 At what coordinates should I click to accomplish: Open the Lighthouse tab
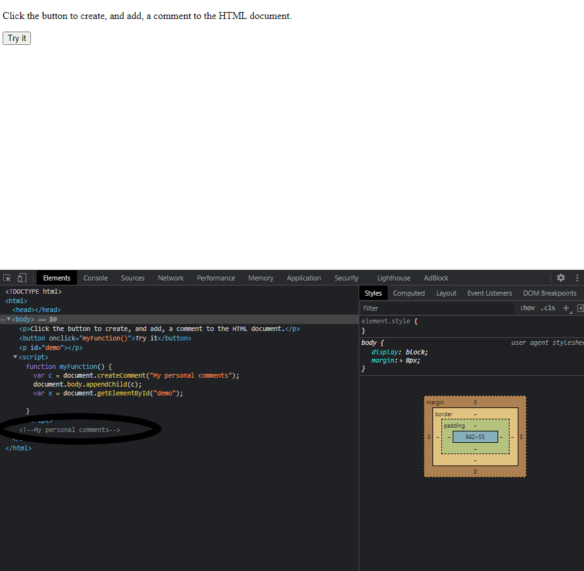coord(394,278)
